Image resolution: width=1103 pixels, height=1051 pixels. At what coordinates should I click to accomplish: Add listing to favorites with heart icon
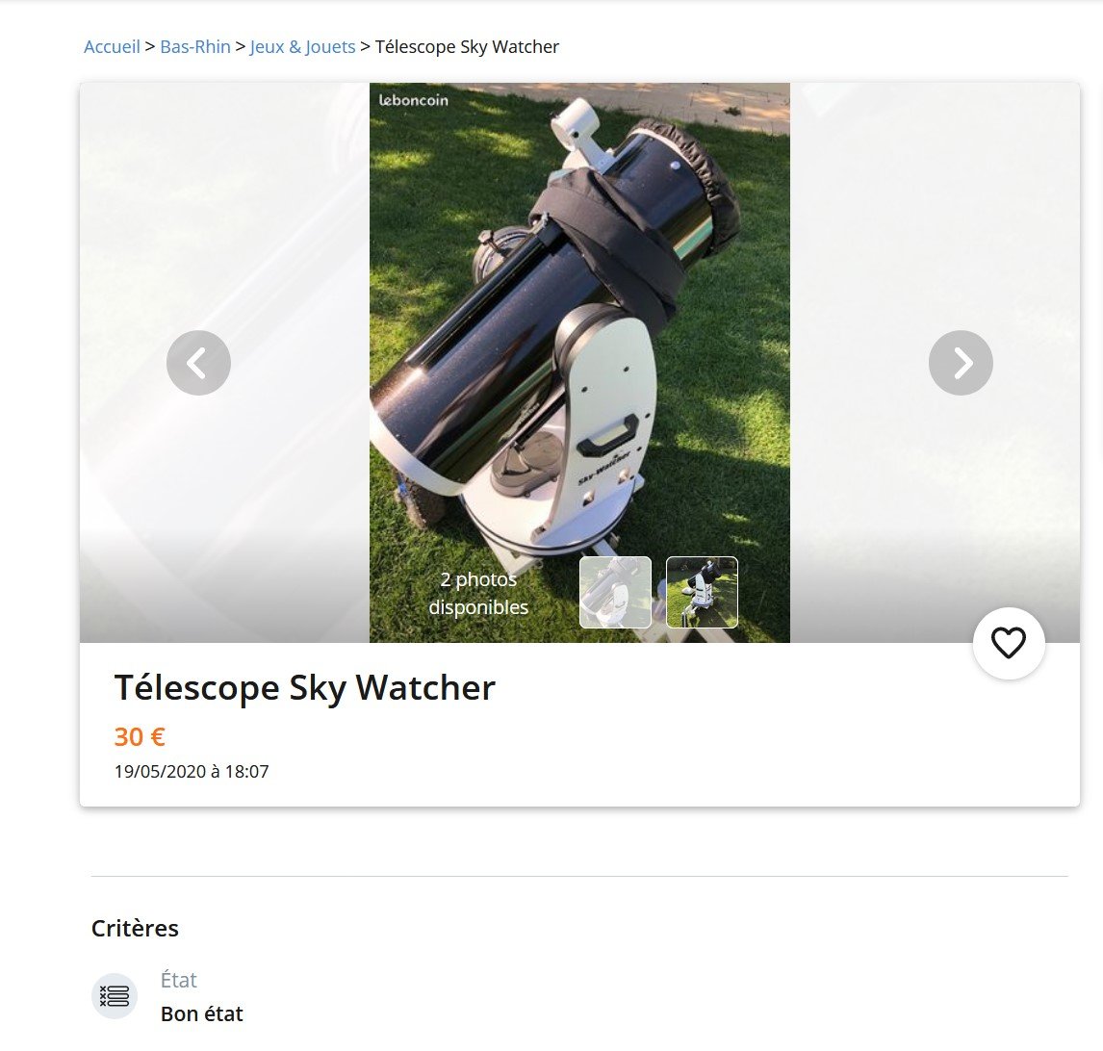point(1009,643)
